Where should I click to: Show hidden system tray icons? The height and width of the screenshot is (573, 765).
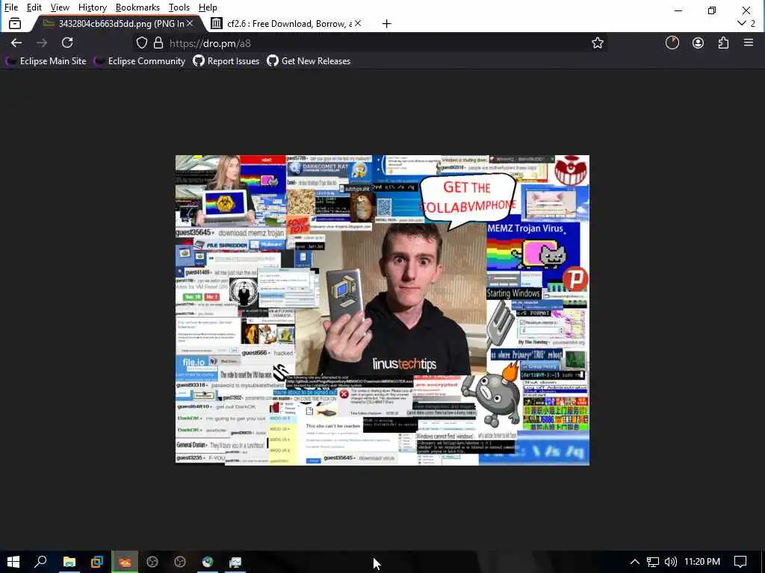635,562
